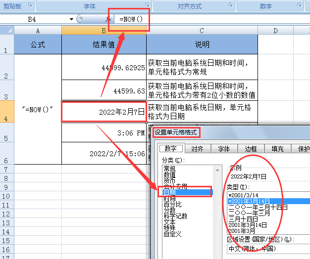
Task: Open the Alignment group dialog launcher
Action: 231,5
